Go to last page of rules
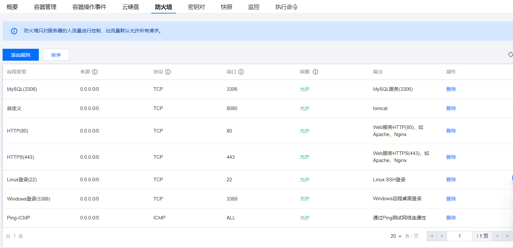Image resolution: width=513 pixels, height=248 pixels. click(508, 236)
